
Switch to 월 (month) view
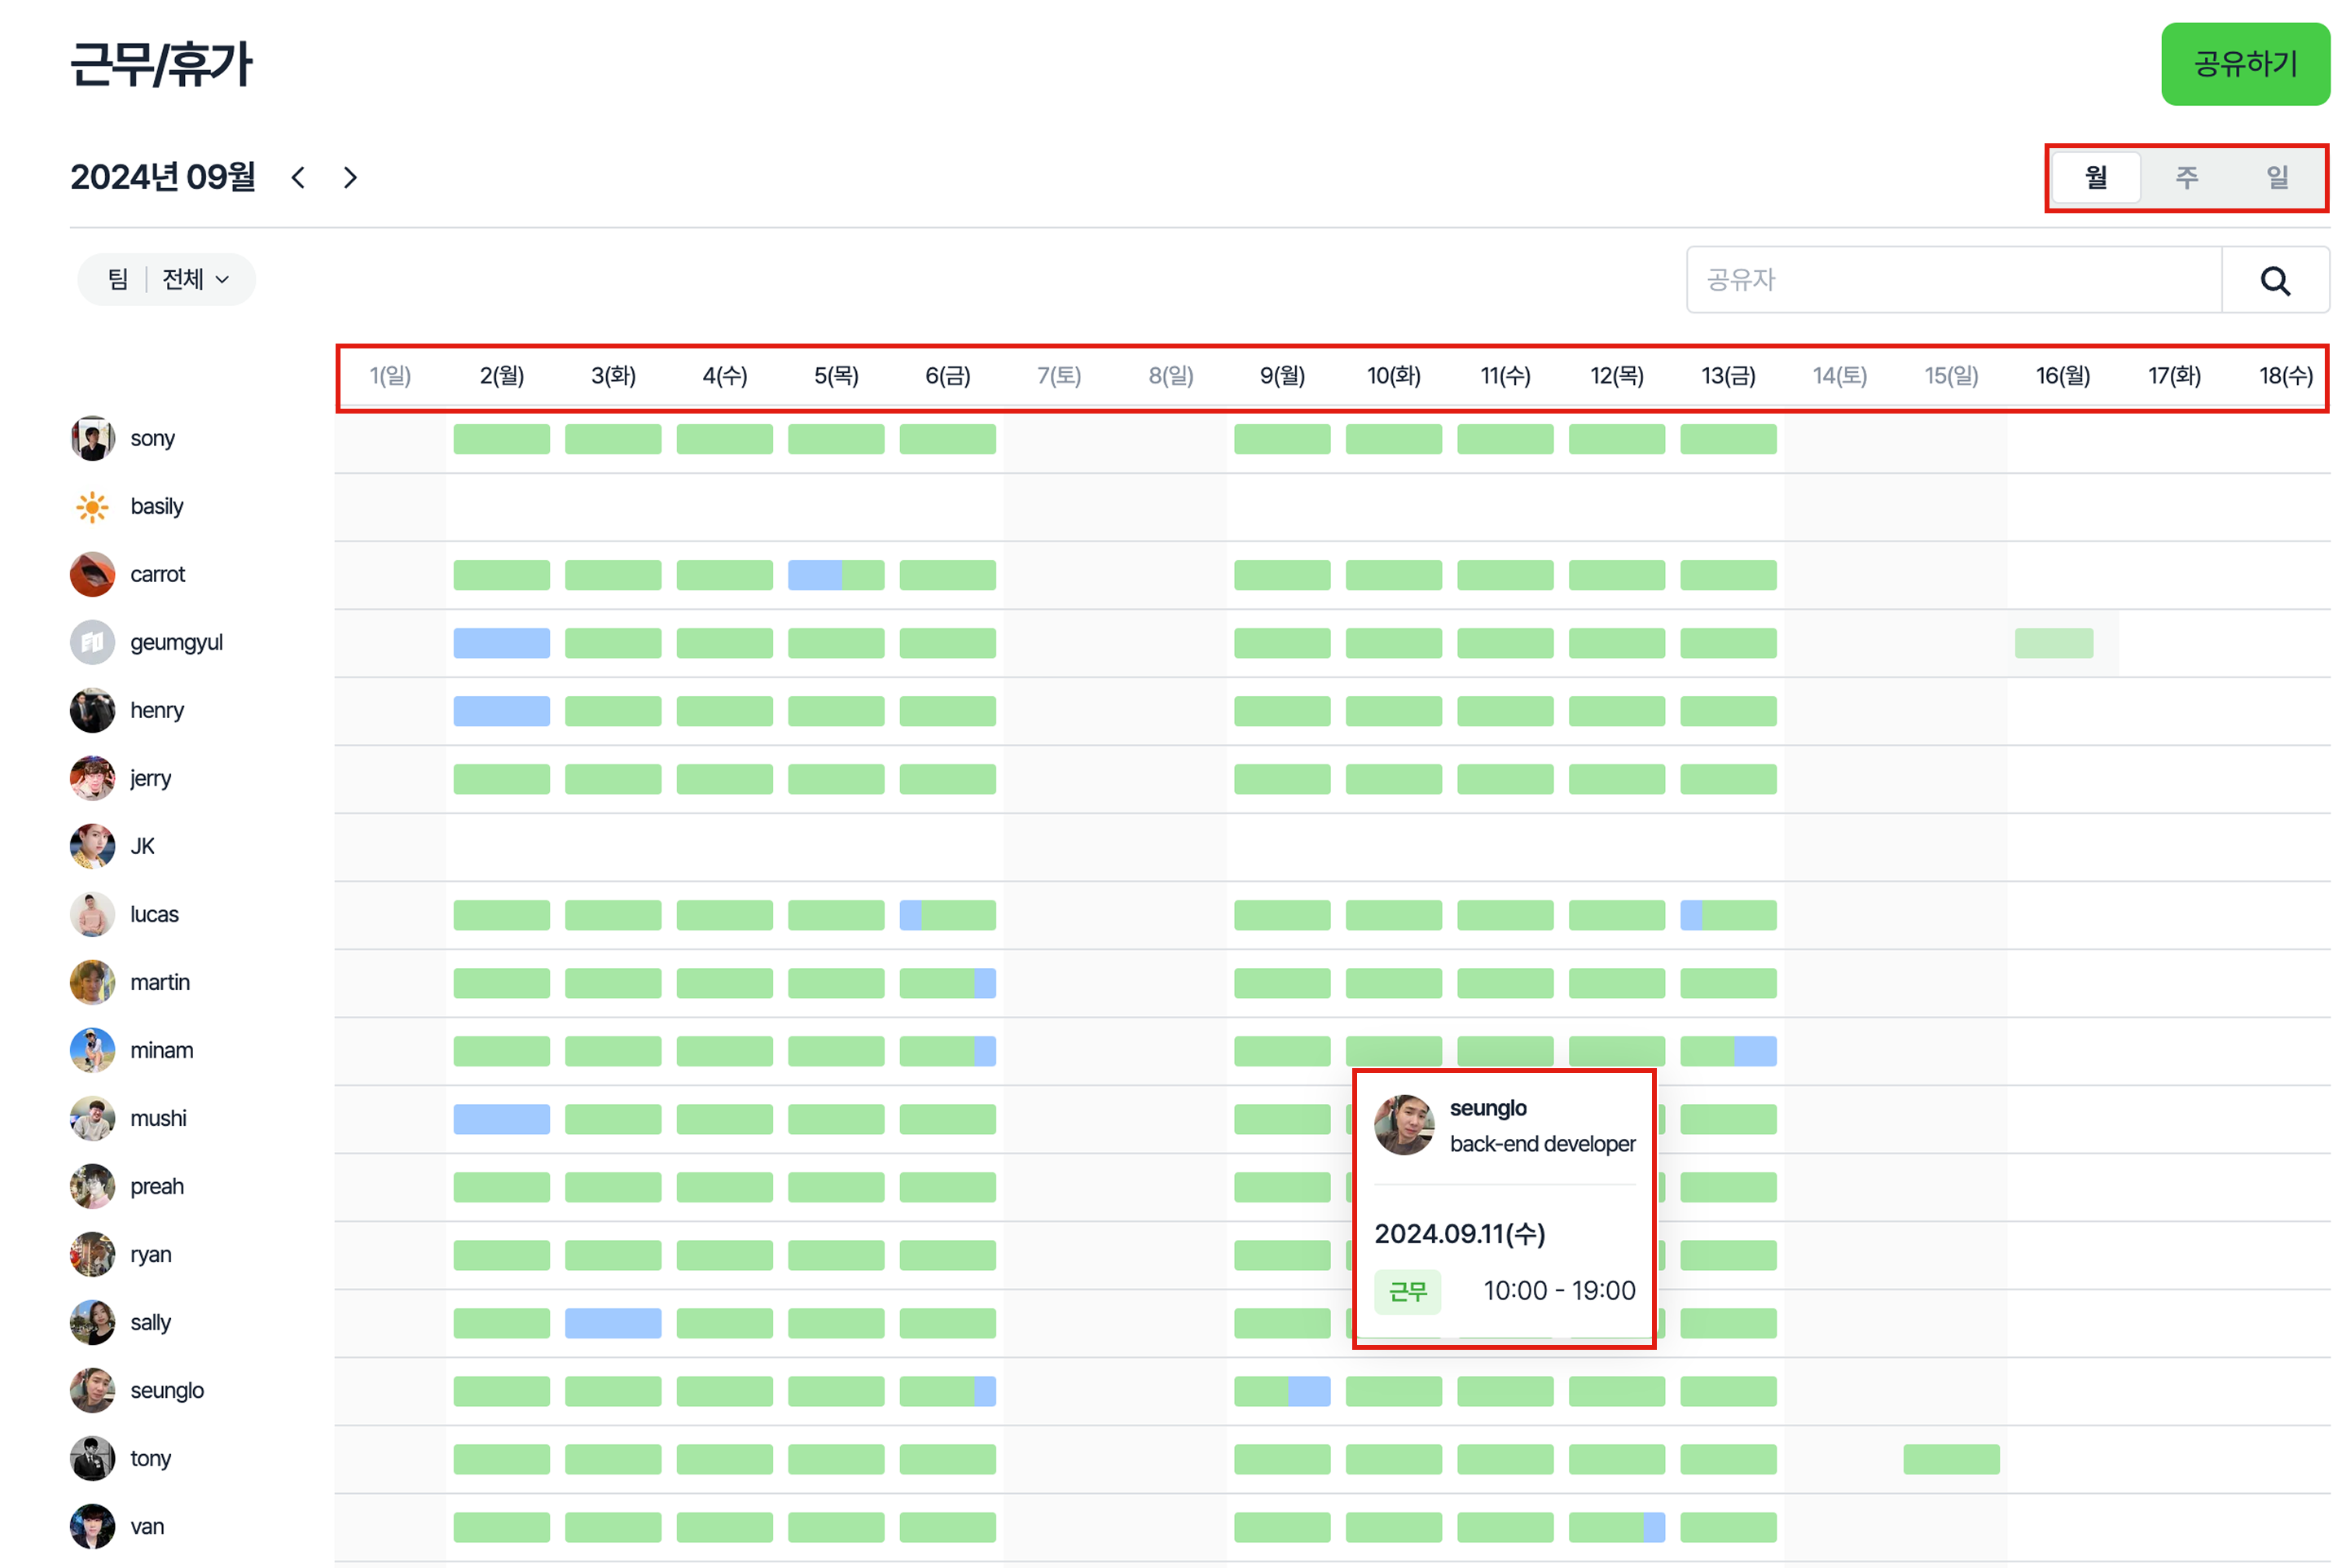[2095, 178]
